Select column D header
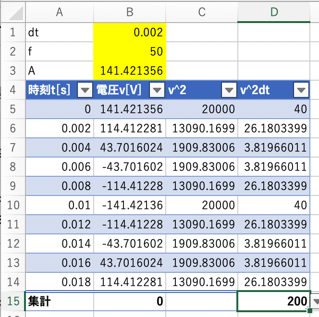 (x=274, y=12)
